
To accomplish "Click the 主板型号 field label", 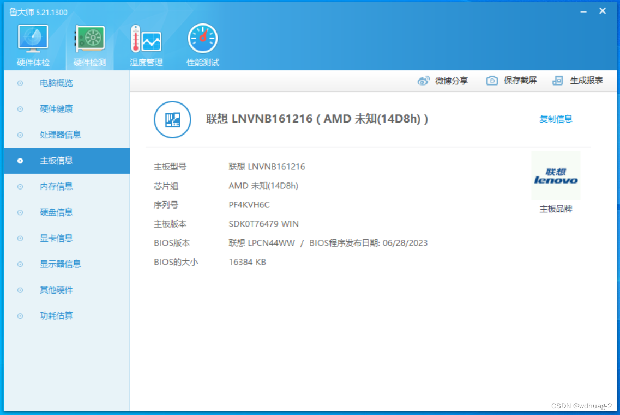I will (170, 167).
